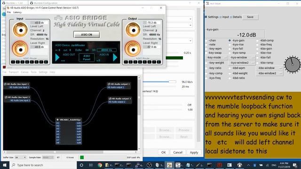
Task: Show hidden system tray icons
Action: click(248, 165)
